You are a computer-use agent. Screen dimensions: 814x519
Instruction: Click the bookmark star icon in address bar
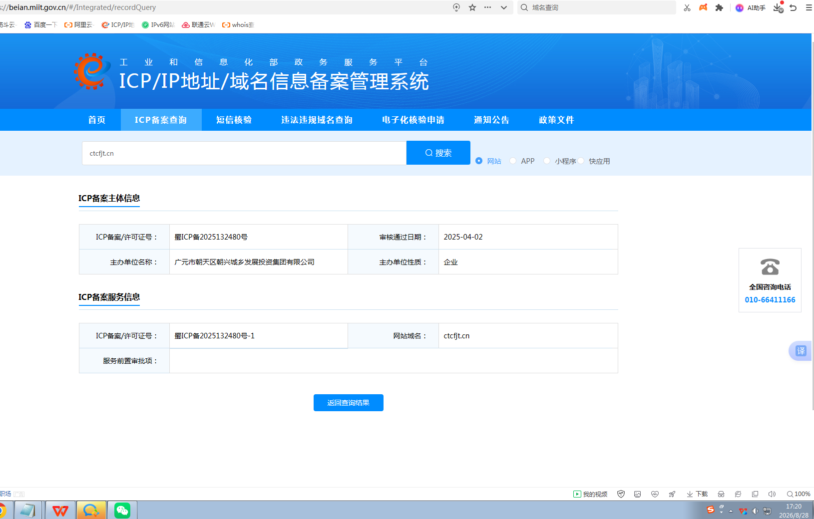(472, 7)
